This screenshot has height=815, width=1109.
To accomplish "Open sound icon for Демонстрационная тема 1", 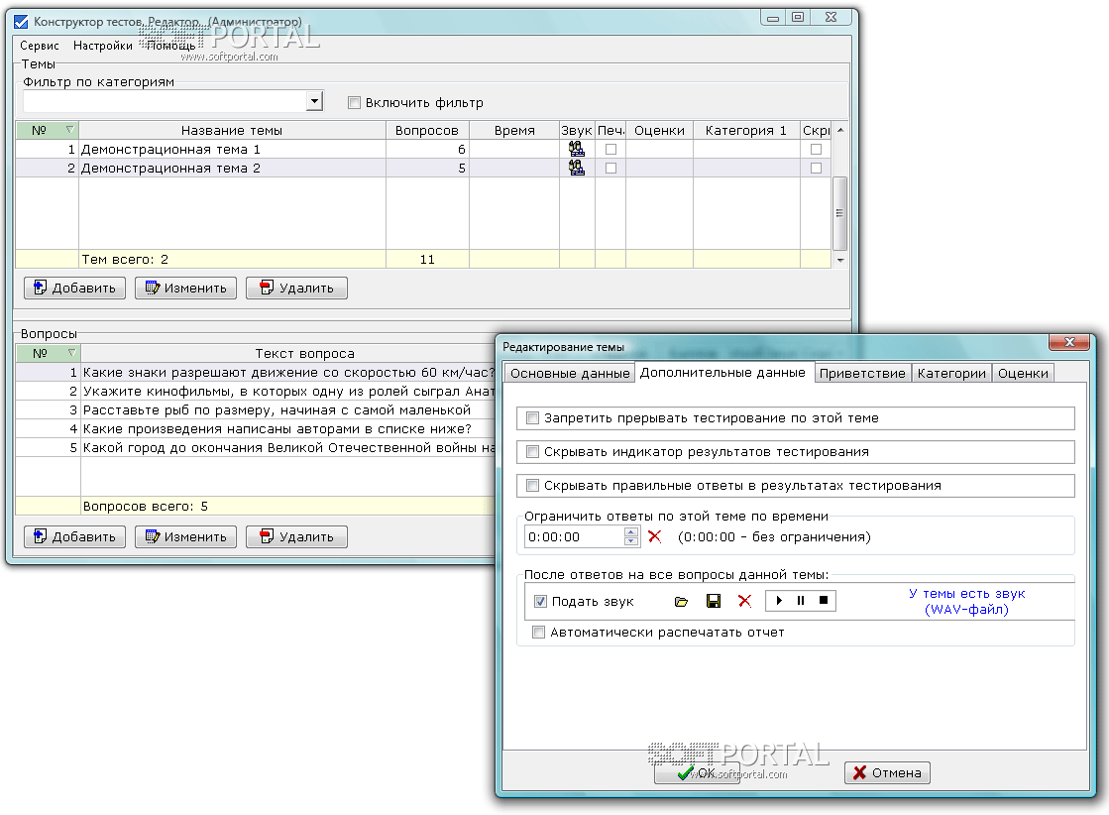I will point(577,150).
